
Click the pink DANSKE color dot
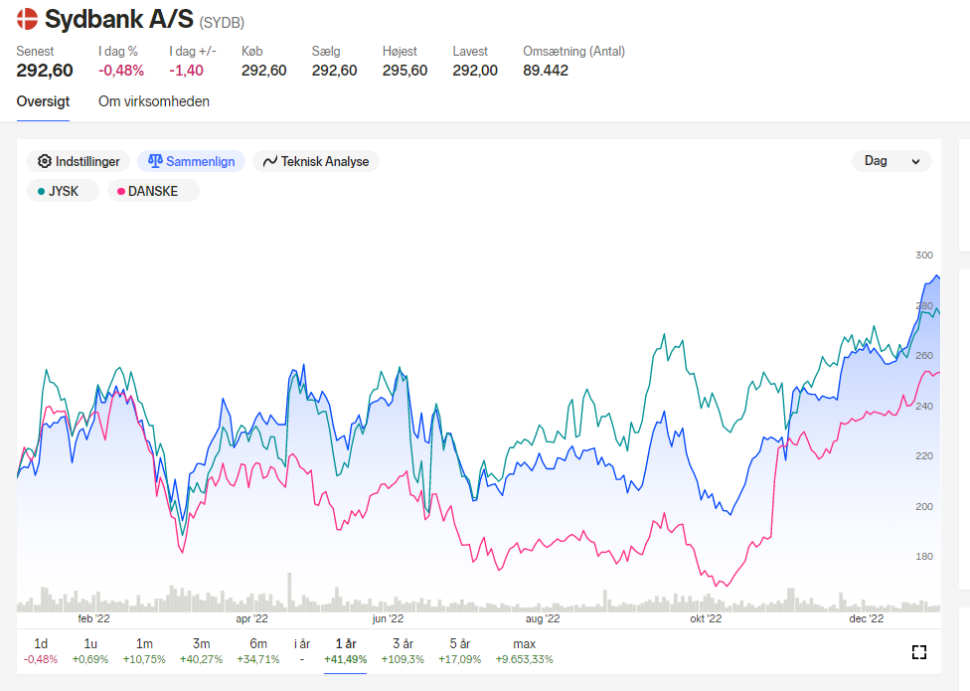click(121, 192)
